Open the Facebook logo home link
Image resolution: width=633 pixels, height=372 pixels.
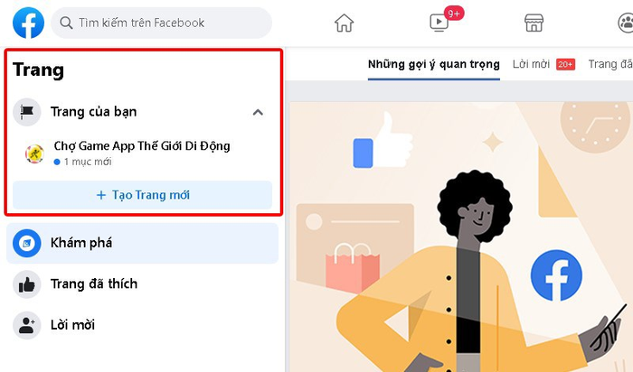(28, 23)
